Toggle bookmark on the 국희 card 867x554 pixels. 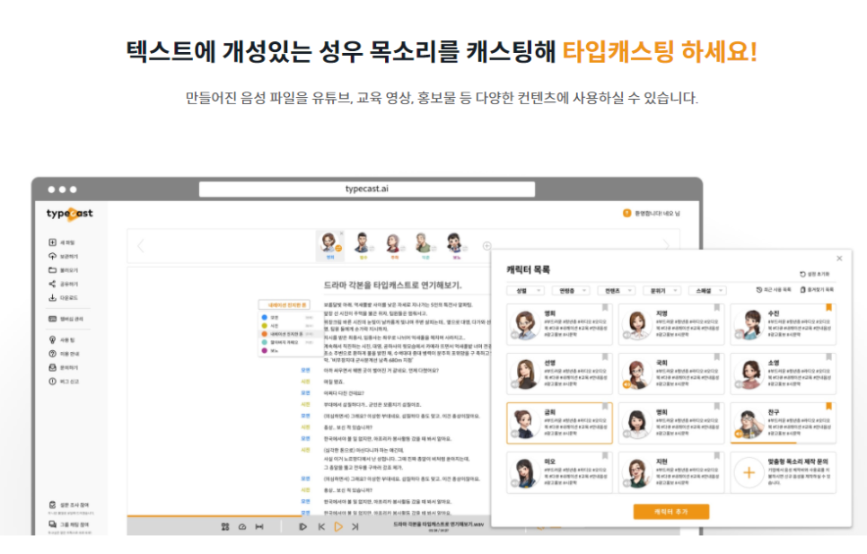716,357
